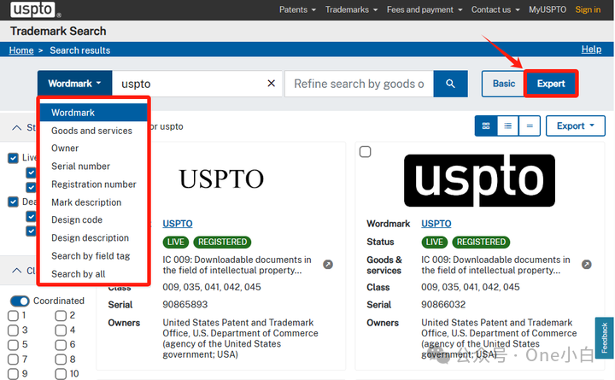Image resolution: width=615 pixels, height=380 pixels.
Task: Expand the Patents header menu
Action: pyautogui.click(x=297, y=9)
